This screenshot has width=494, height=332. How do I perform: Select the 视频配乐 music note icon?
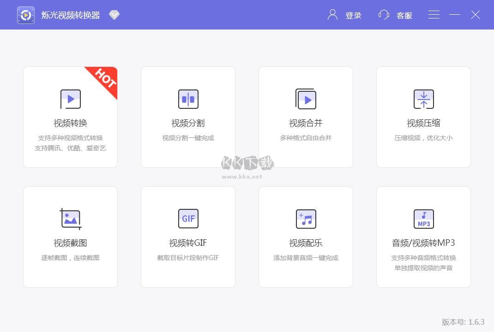(306, 219)
